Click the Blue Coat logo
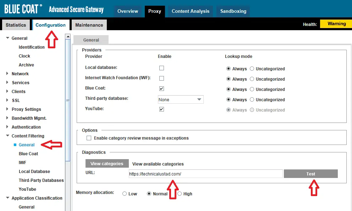 (x=23, y=9)
